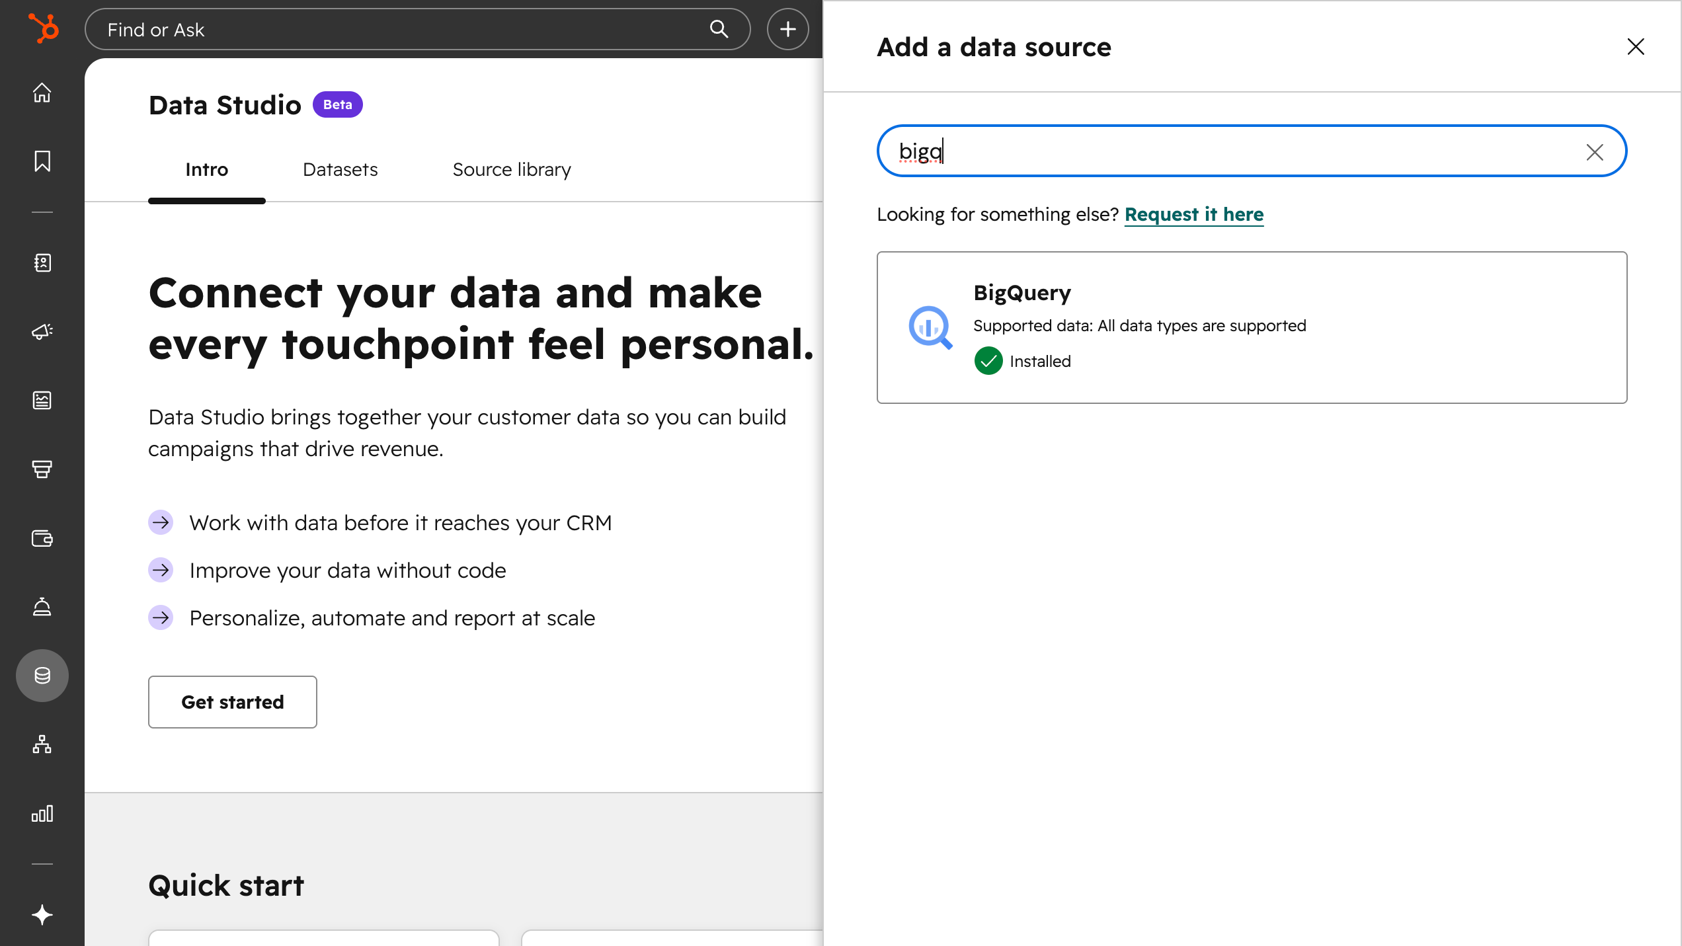This screenshot has height=946, width=1682.
Task: Click the Data Studio page title
Action: pos(225,105)
